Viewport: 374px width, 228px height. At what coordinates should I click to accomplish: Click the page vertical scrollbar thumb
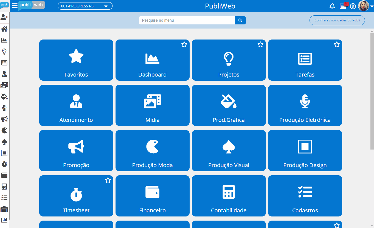[x=372, y=91]
